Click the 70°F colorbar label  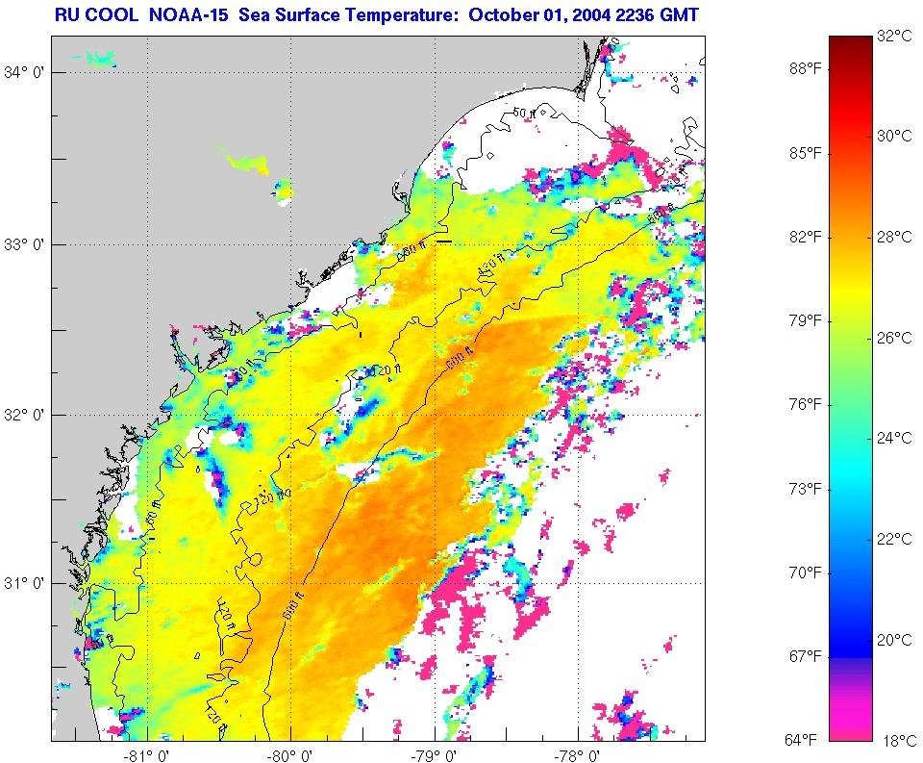806,572
